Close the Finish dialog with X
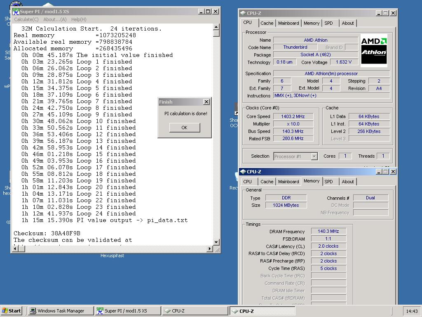The height and width of the screenshot is (317, 422). click(x=206, y=102)
